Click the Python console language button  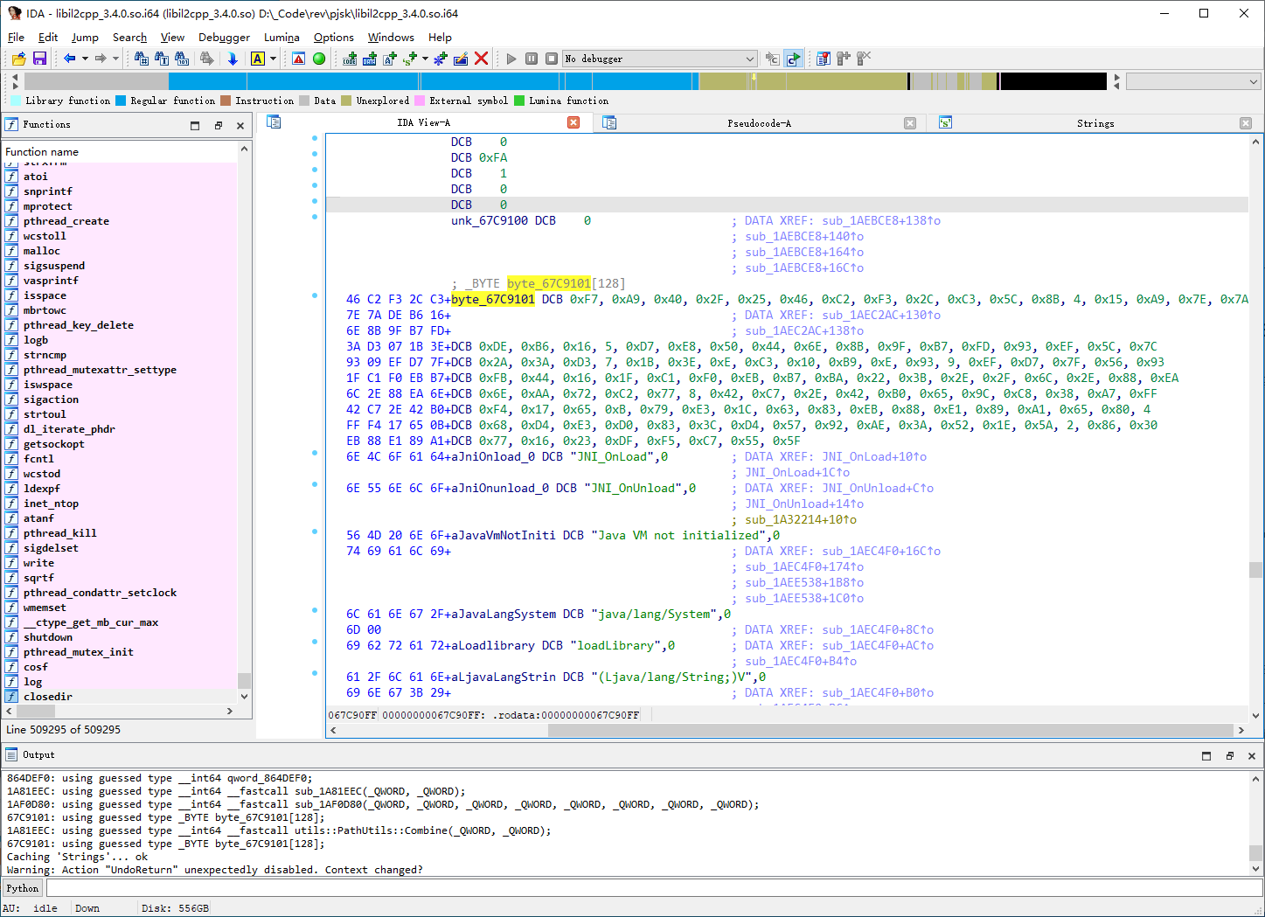pyautogui.click(x=23, y=888)
